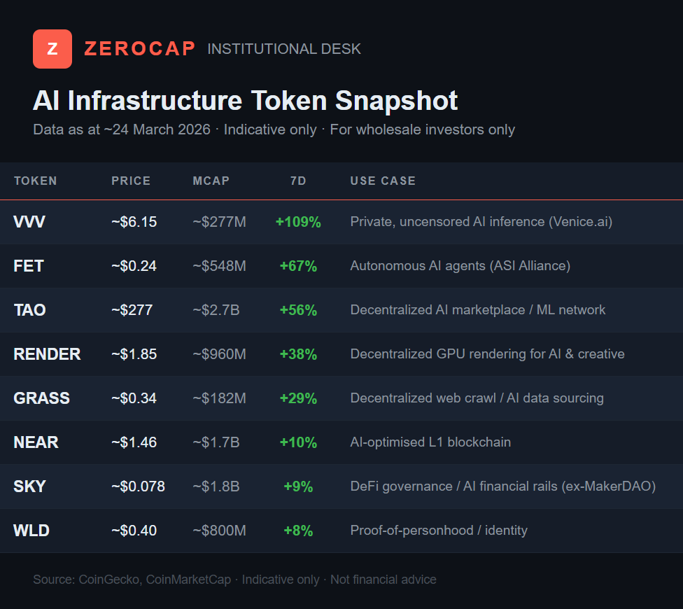Click the PRICE column header
This screenshot has width=683, height=609.
(x=131, y=181)
